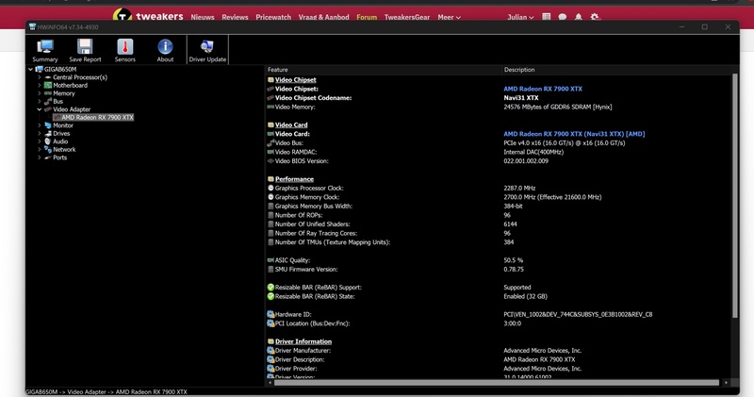Click folder icon beside Performance heading
The width and height of the screenshot is (754, 397).
pyautogui.click(x=270, y=179)
